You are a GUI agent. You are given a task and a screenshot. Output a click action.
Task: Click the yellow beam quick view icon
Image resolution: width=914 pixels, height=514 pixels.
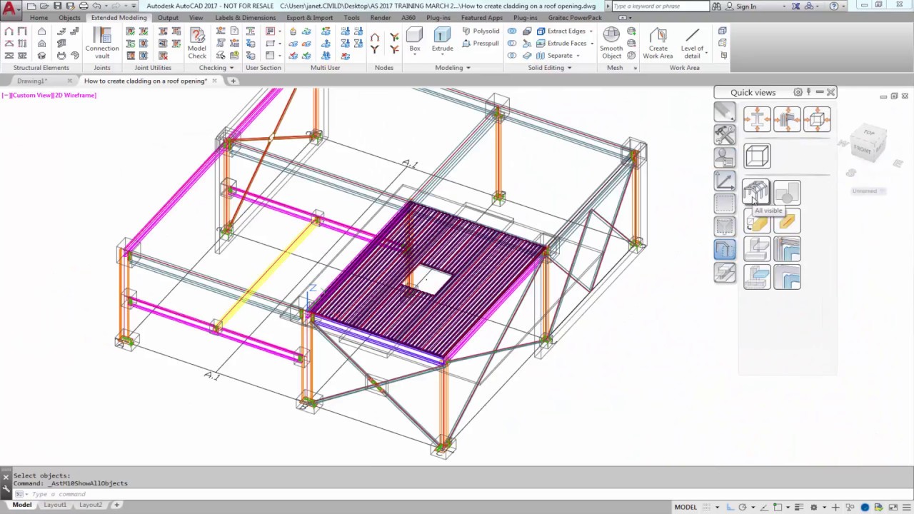(787, 222)
